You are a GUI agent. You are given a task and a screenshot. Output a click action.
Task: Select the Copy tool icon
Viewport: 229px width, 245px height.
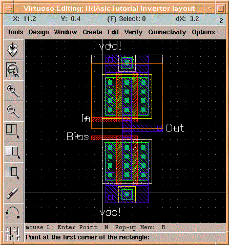tap(13, 152)
